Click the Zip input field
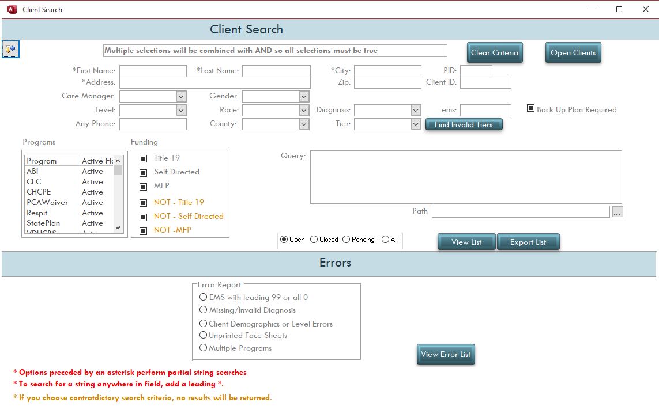The image size is (659, 406). (387, 82)
